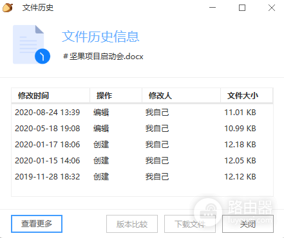284x238 pixels.
Task: Click 创建 in the 2019-11-28 row
Action: [101, 177]
